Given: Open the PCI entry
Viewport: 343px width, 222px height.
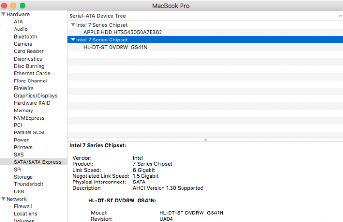Looking at the screenshot, I should click(18, 125).
